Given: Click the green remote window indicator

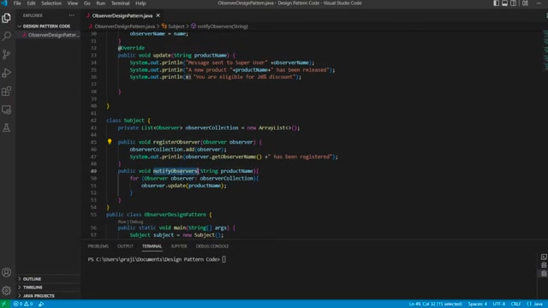Looking at the screenshot, I should coord(4,304).
